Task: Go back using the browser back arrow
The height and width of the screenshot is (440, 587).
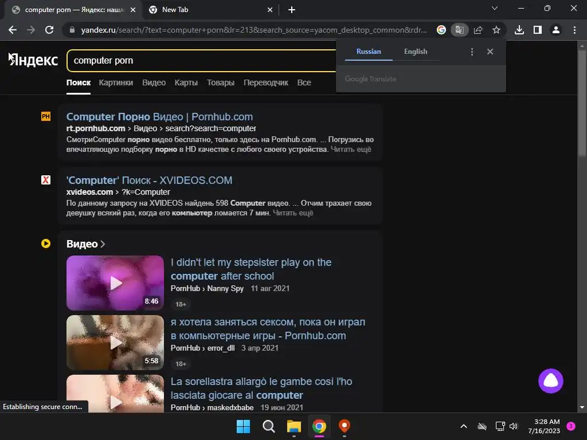Action: (x=13, y=30)
